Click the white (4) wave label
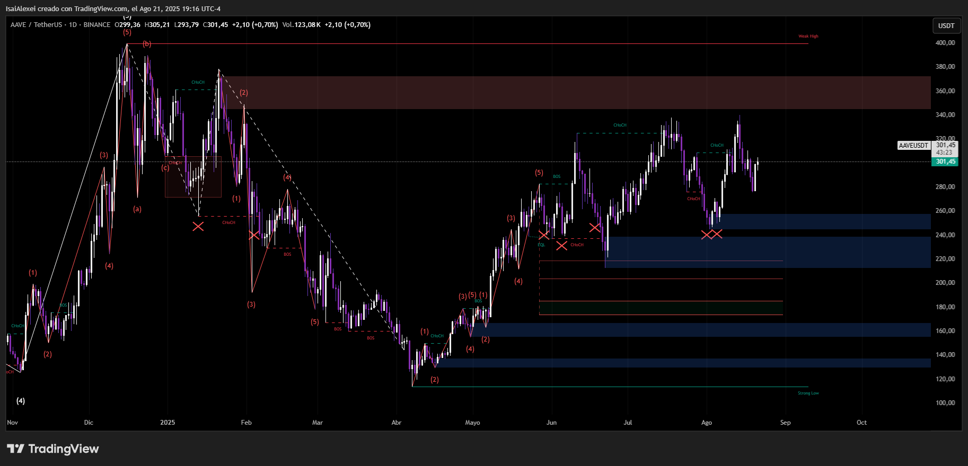Viewport: 968px width, 466px height. [x=21, y=401]
